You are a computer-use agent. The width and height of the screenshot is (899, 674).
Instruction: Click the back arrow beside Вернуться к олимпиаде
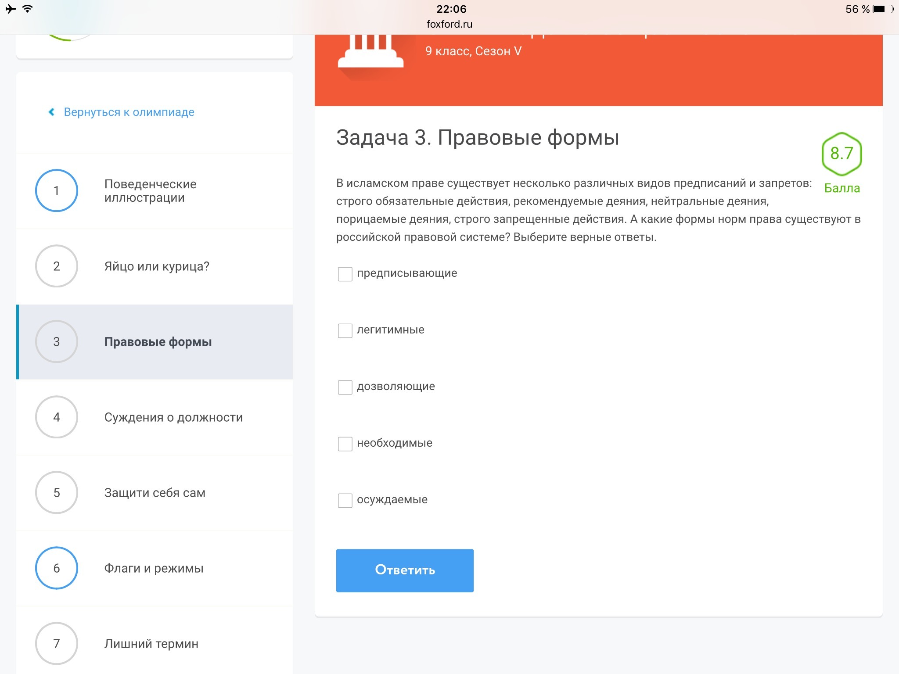(x=51, y=112)
